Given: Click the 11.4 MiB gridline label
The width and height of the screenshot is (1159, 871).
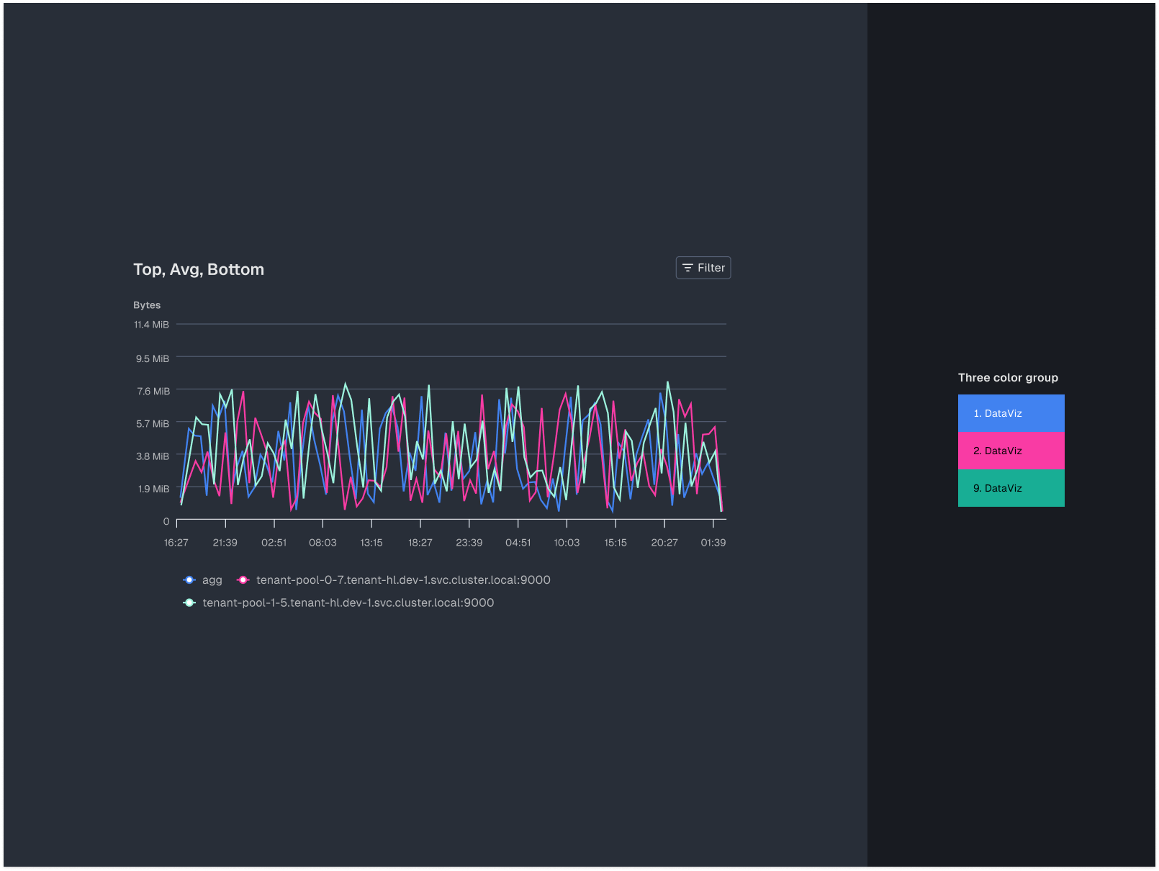Looking at the screenshot, I should click(150, 324).
